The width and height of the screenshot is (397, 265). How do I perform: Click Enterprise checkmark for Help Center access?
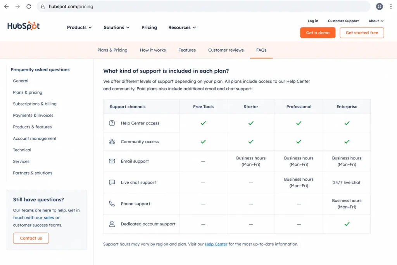coord(347,123)
